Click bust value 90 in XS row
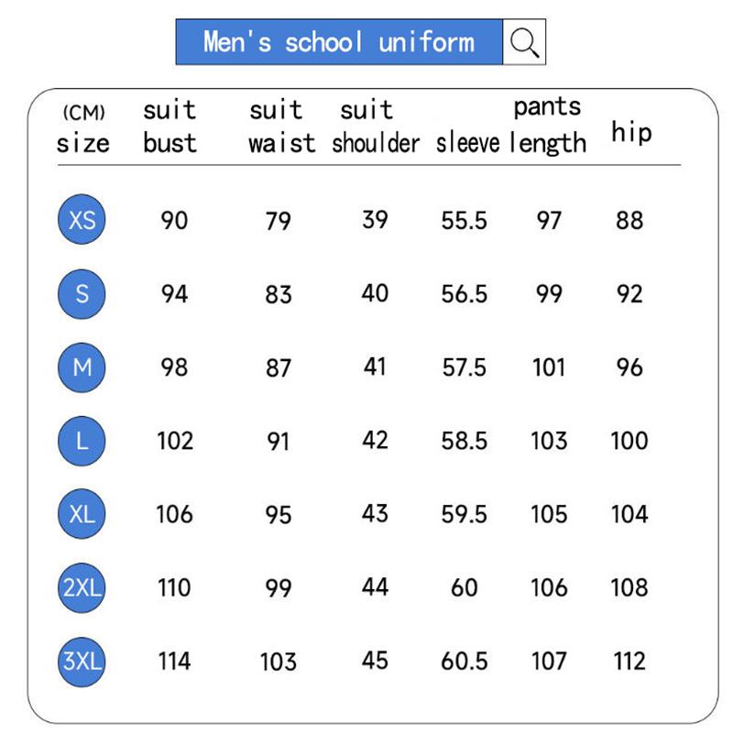Viewport: 733px width, 733px height. click(174, 220)
